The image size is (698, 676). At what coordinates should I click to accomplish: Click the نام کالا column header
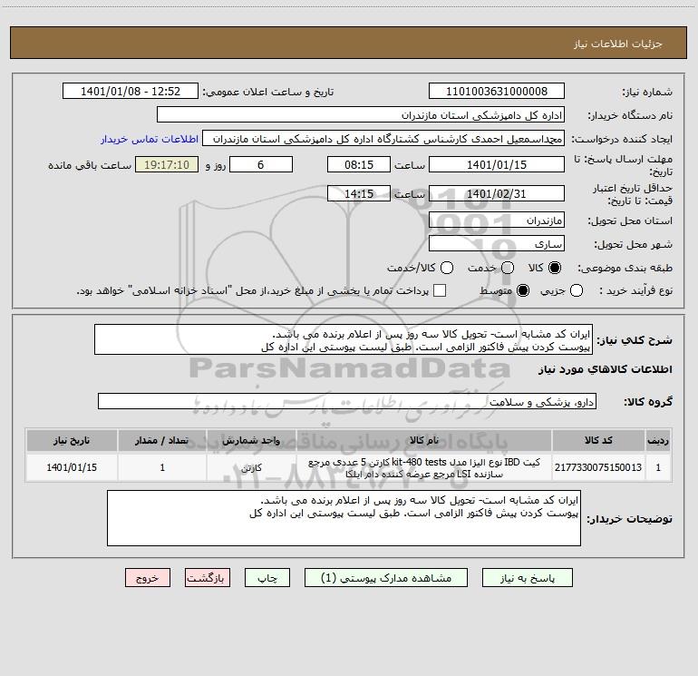pos(424,441)
